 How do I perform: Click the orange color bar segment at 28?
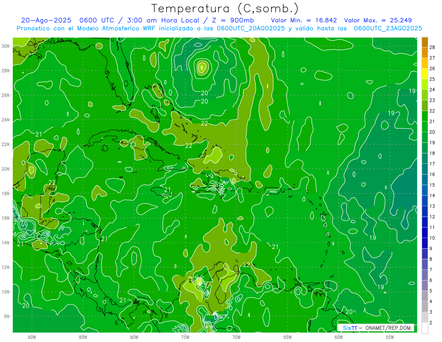click(425, 42)
